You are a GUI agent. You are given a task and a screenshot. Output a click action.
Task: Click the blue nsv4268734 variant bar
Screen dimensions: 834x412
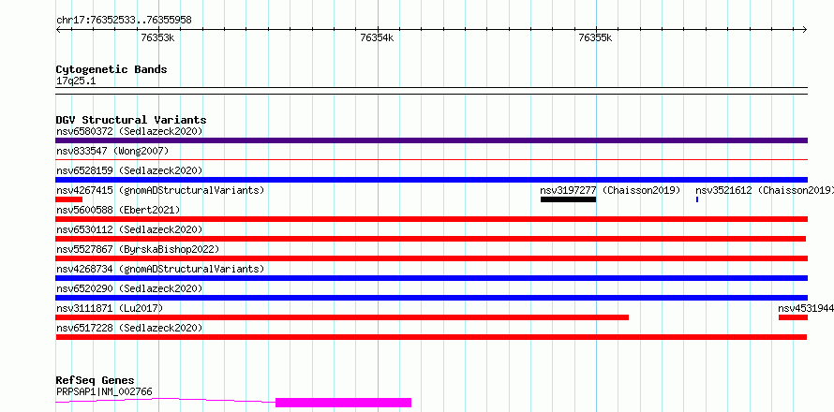(x=431, y=278)
